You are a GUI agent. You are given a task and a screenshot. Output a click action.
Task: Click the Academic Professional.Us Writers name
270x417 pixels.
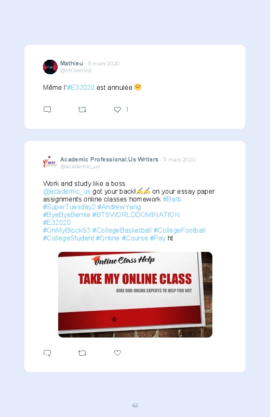109,159
